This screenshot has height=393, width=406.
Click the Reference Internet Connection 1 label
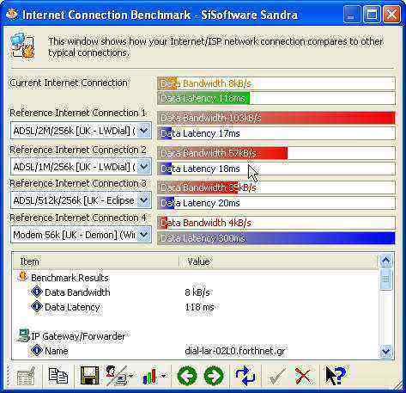78,113
